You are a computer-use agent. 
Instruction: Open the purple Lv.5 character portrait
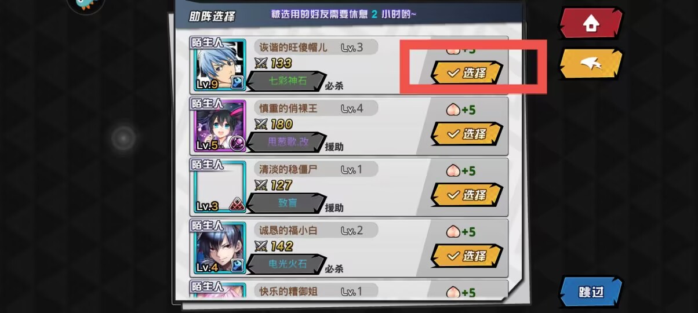click(x=217, y=125)
